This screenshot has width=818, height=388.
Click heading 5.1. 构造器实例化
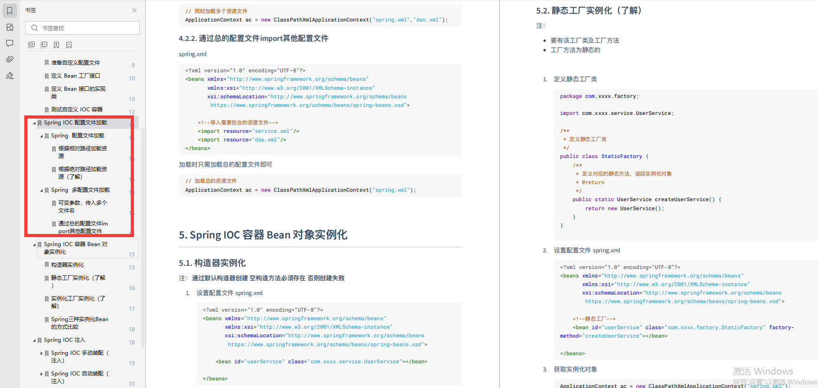212,263
